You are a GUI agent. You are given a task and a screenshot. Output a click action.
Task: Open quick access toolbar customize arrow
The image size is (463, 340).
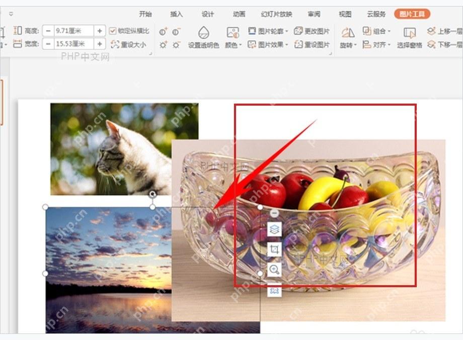[11, 14]
